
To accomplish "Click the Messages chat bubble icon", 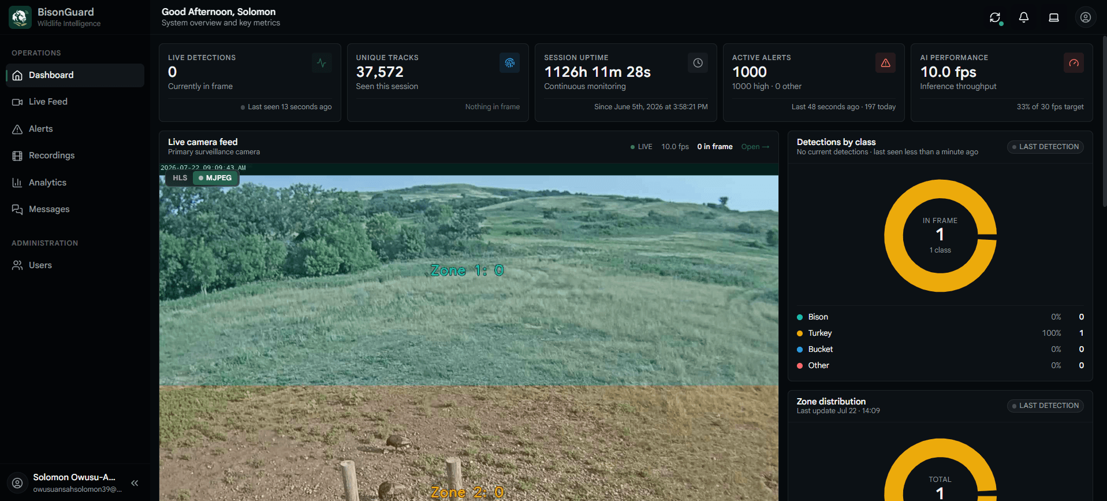I will point(17,209).
